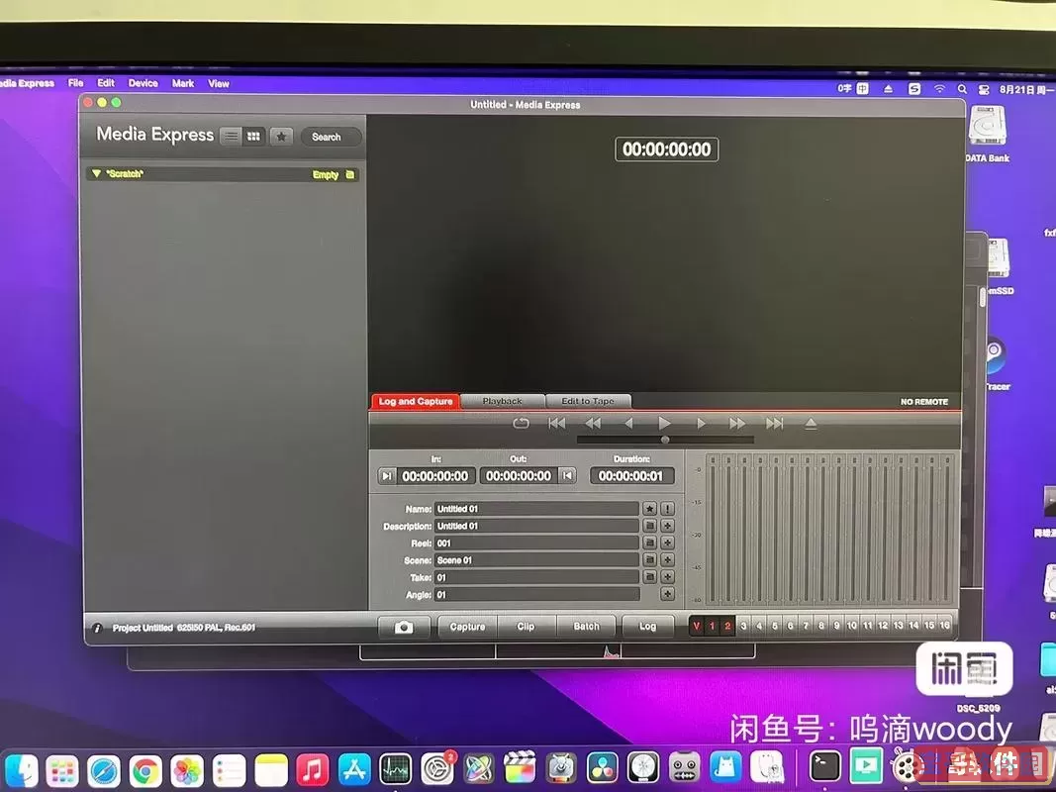The width and height of the screenshot is (1056, 792).
Task: Enable audio channel 4
Action: coord(759,627)
